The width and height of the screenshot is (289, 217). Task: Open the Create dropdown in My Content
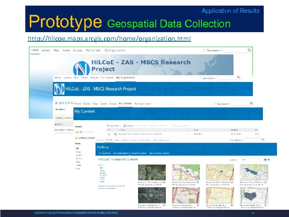129,126
